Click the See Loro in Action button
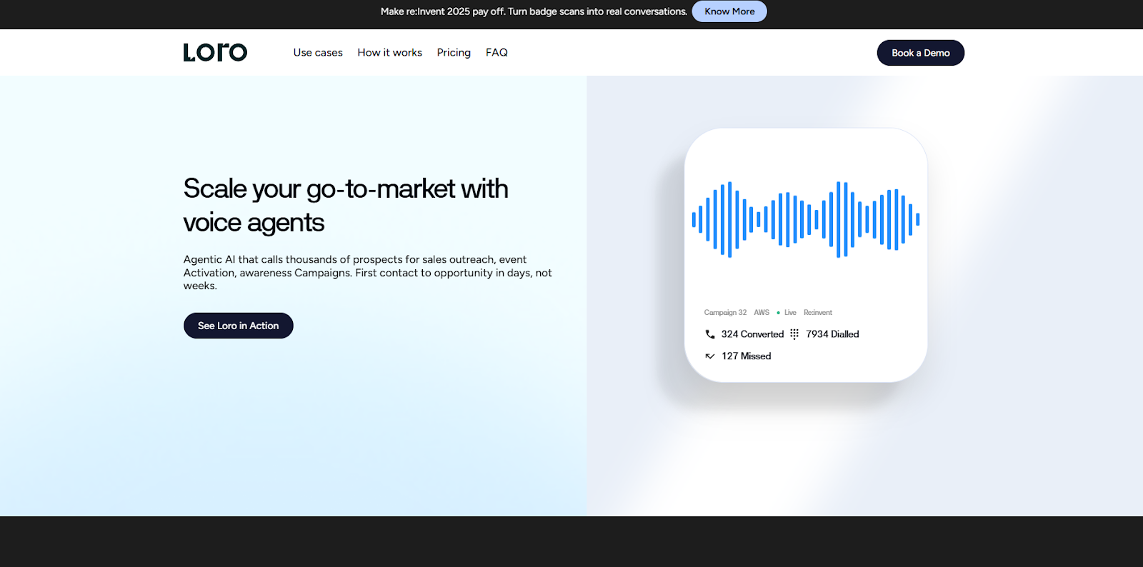The image size is (1143, 567). click(239, 326)
